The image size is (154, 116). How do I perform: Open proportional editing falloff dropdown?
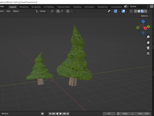tap(72, 11)
